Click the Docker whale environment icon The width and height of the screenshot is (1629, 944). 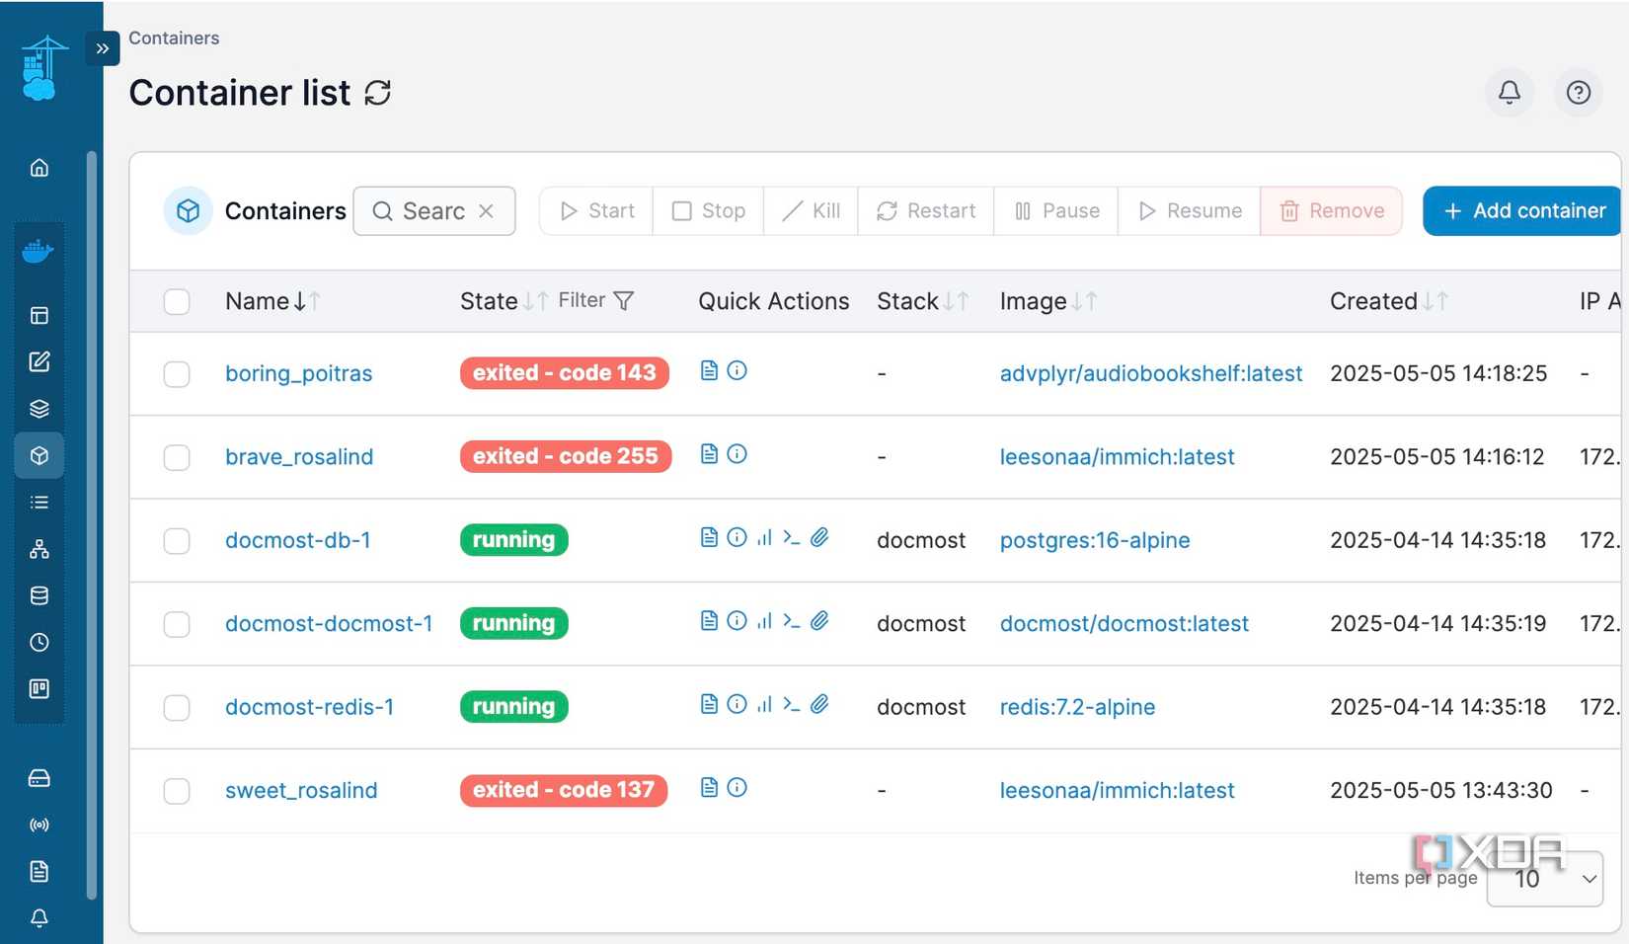coord(39,252)
